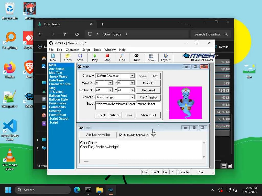Click the Show & Tell button
The image size is (262, 196).
148,115
